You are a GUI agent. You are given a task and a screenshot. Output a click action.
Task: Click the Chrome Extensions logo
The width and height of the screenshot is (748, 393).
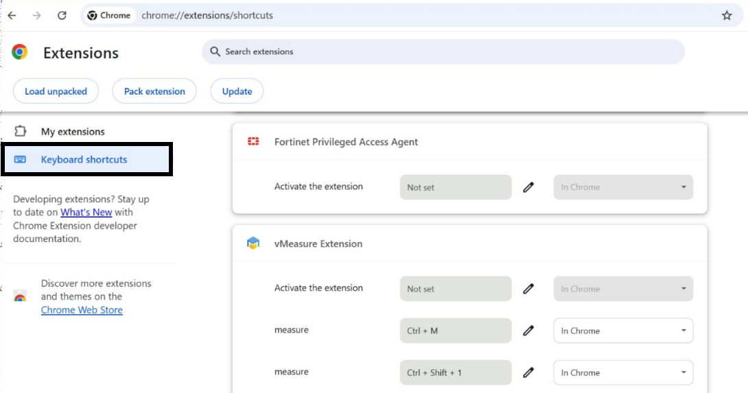click(20, 52)
